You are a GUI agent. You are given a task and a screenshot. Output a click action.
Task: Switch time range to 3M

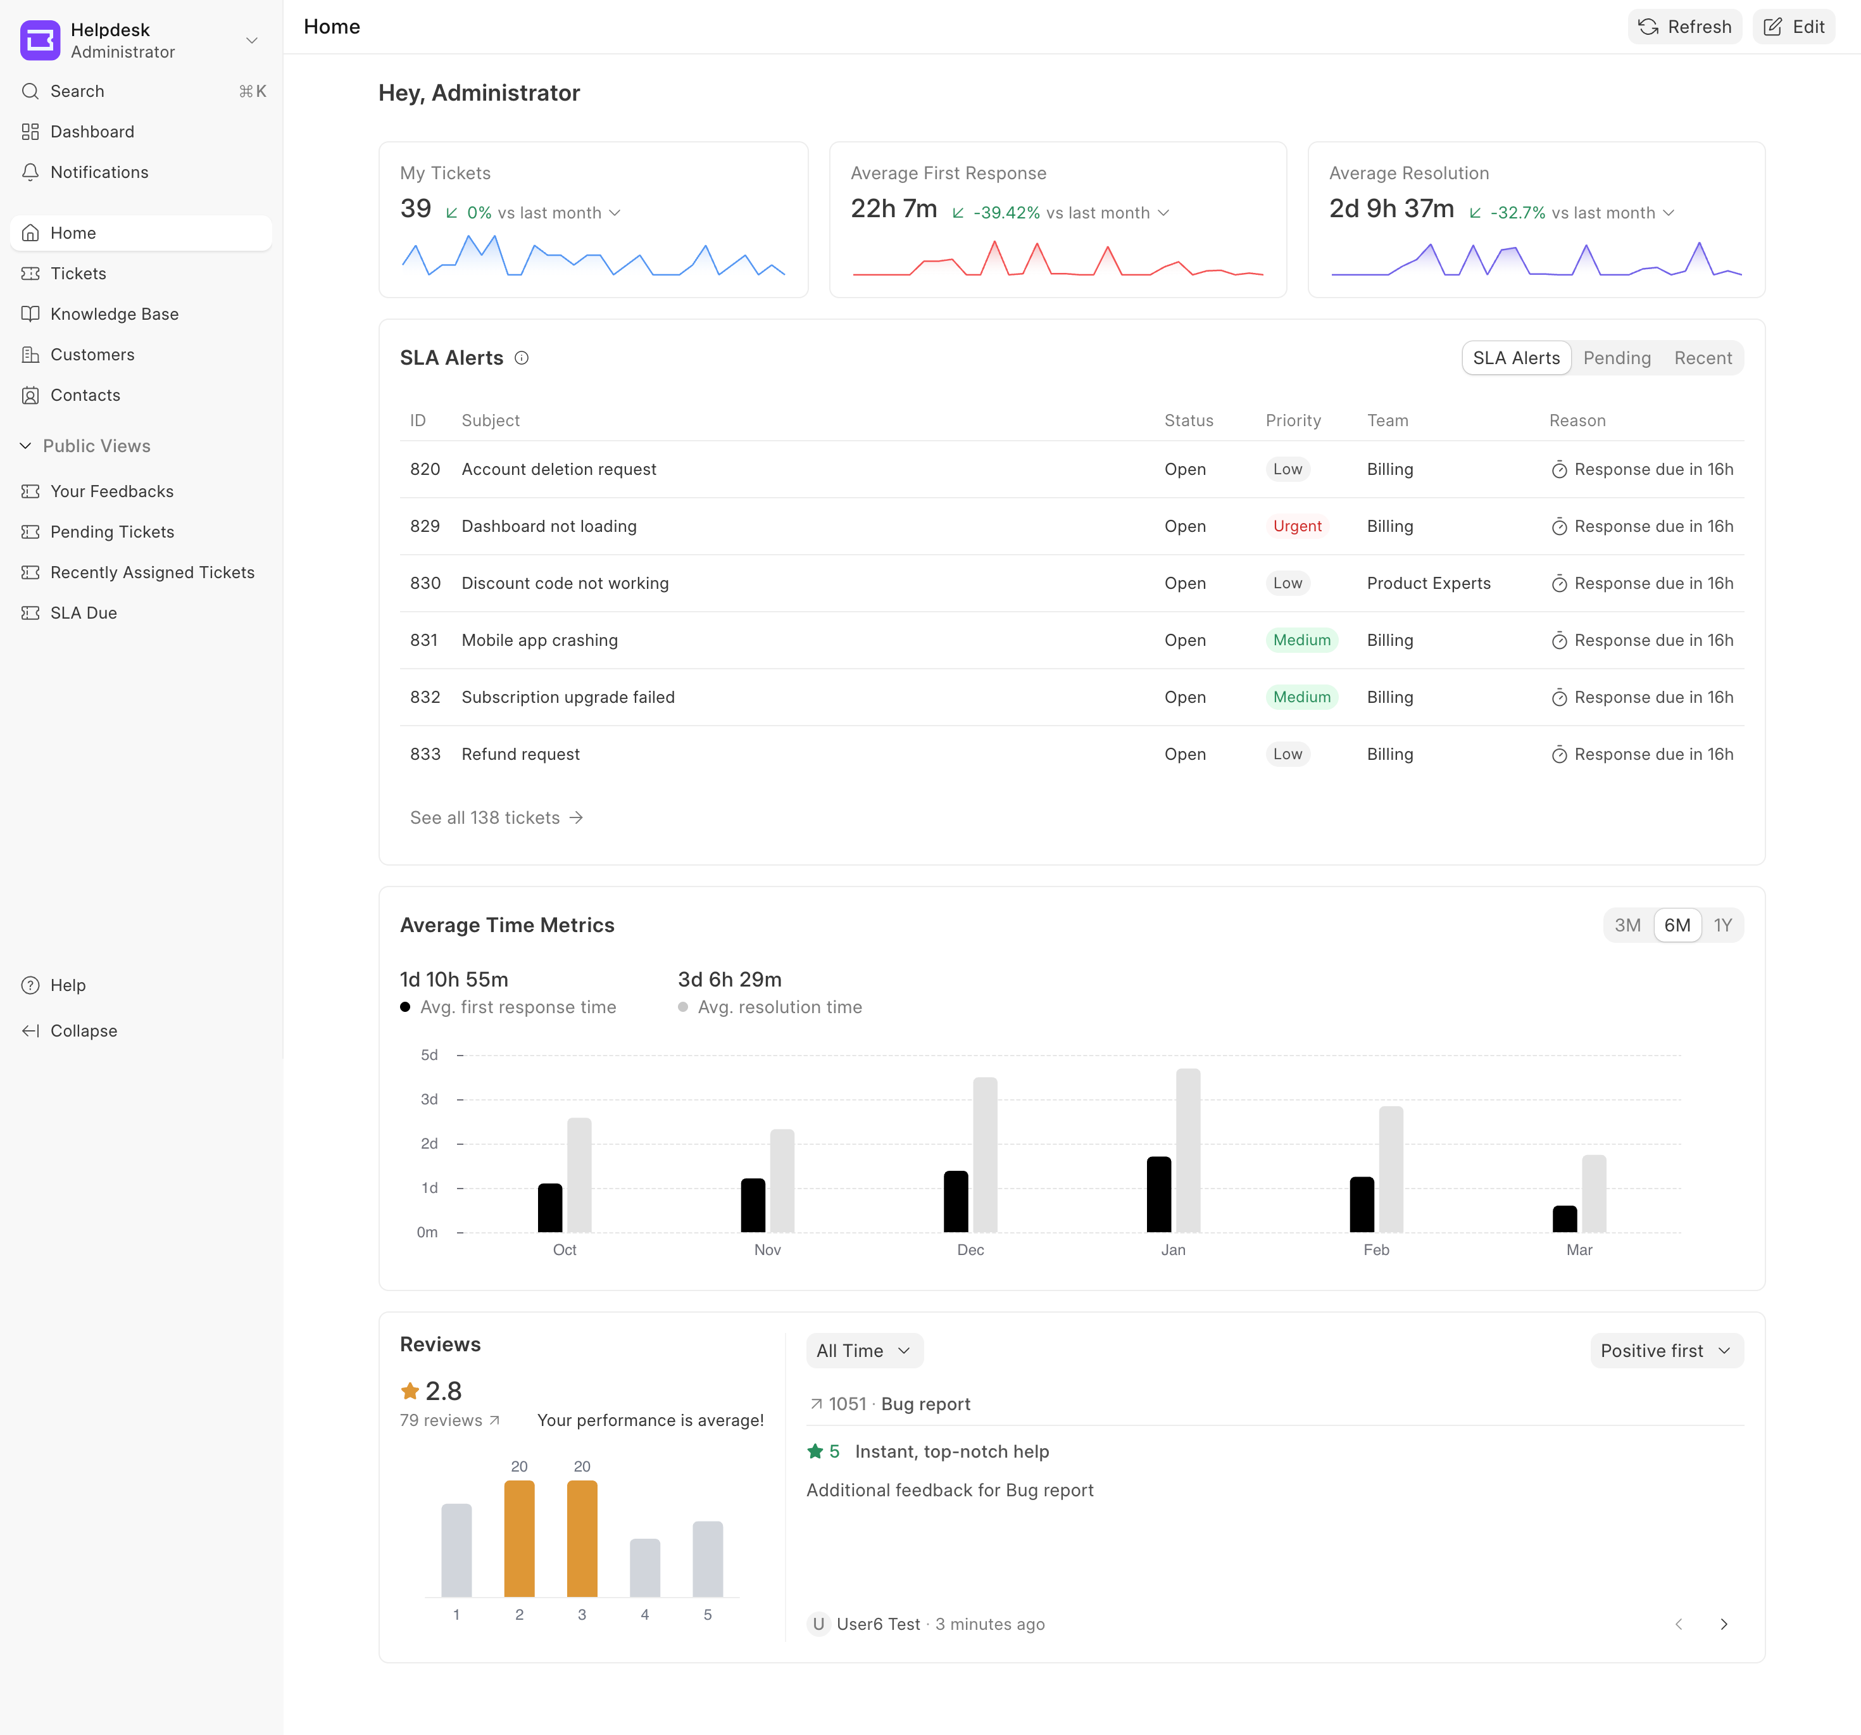point(1627,925)
